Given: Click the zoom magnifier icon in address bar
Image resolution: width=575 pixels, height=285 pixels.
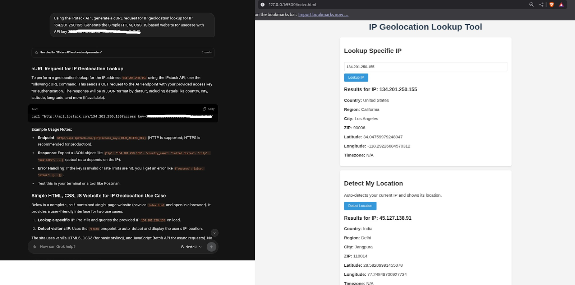Looking at the screenshot, I should tap(532, 5).
